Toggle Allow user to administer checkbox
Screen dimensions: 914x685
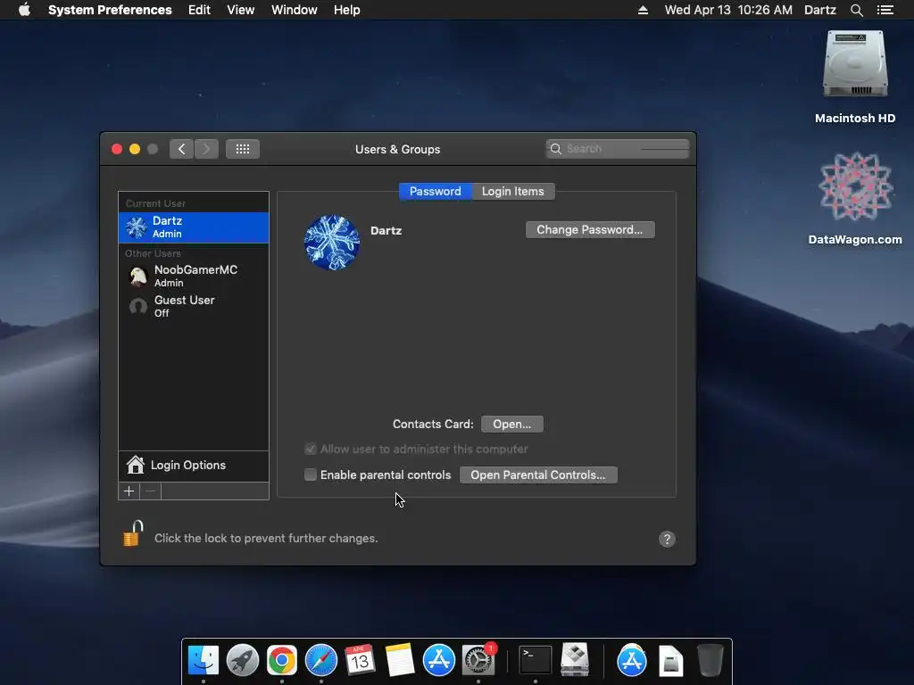click(311, 450)
